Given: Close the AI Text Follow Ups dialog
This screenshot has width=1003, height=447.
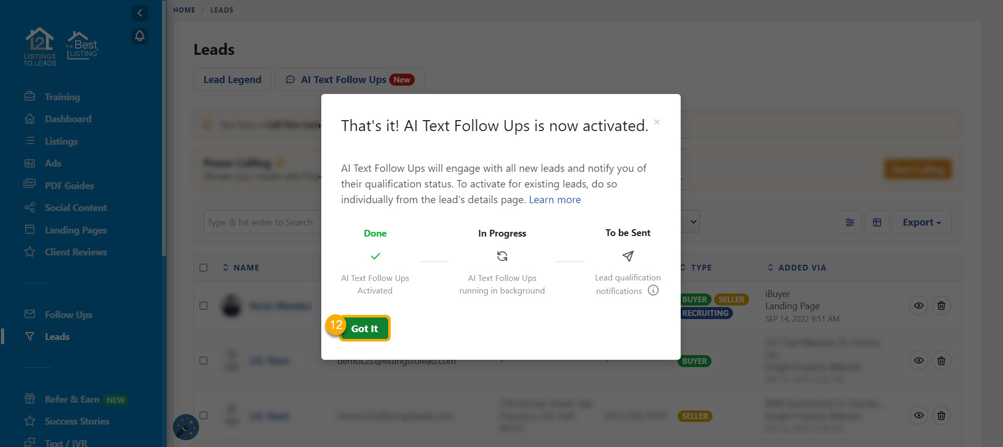Looking at the screenshot, I should (657, 122).
